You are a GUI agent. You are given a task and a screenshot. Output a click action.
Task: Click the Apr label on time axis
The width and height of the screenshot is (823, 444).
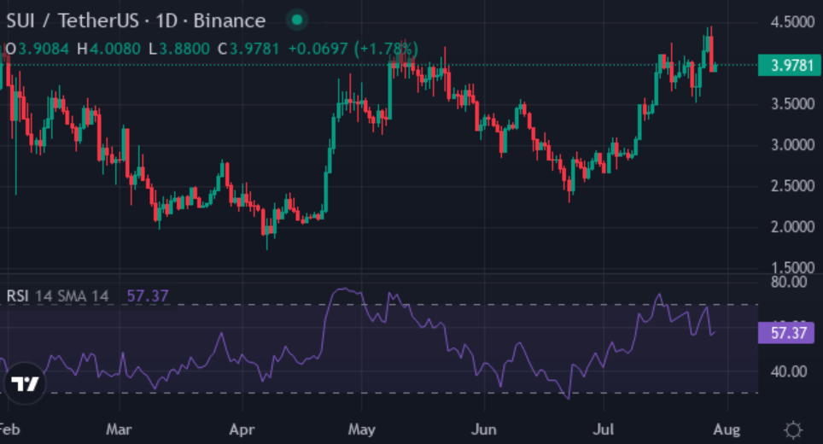click(242, 429)
